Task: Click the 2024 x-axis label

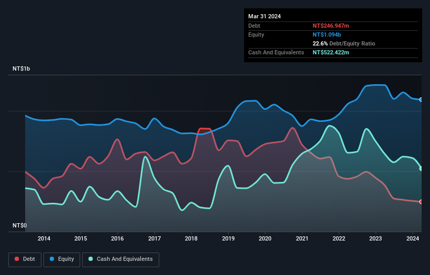Action: tap(413, 238)
